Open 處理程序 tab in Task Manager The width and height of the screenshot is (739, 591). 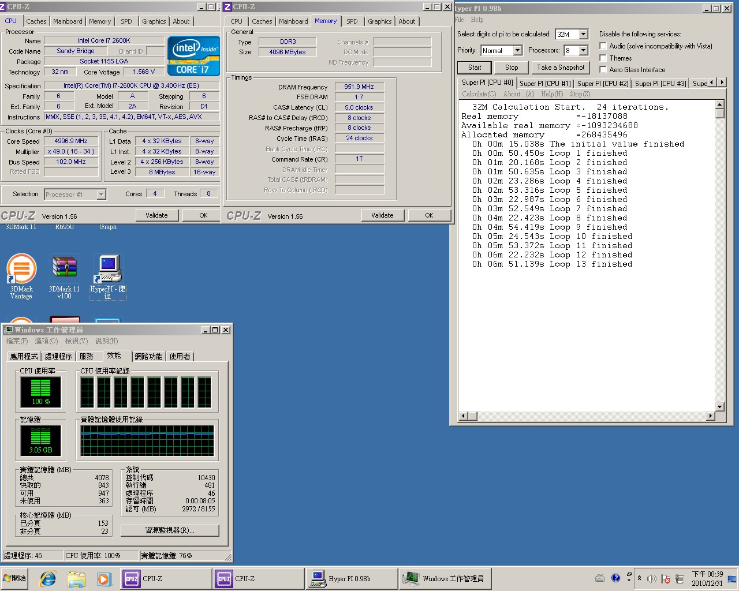click(59, 357)
